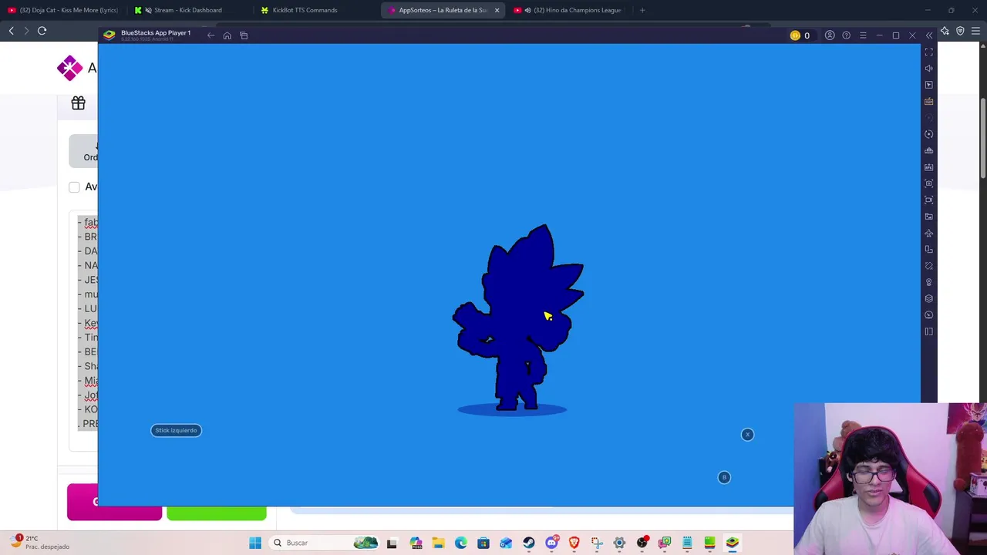987x555 pixels.
Task: Open the BlueStacks cursor lock icon
Action: (x=928, y=85)
